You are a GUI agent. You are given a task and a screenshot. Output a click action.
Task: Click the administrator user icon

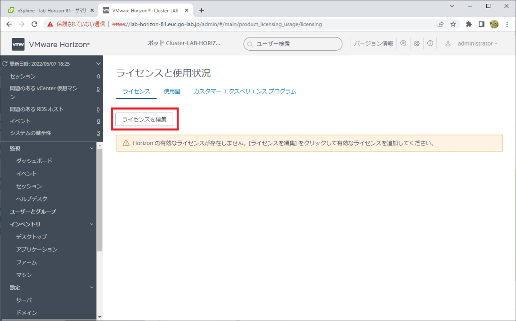[x=448, y=43]
